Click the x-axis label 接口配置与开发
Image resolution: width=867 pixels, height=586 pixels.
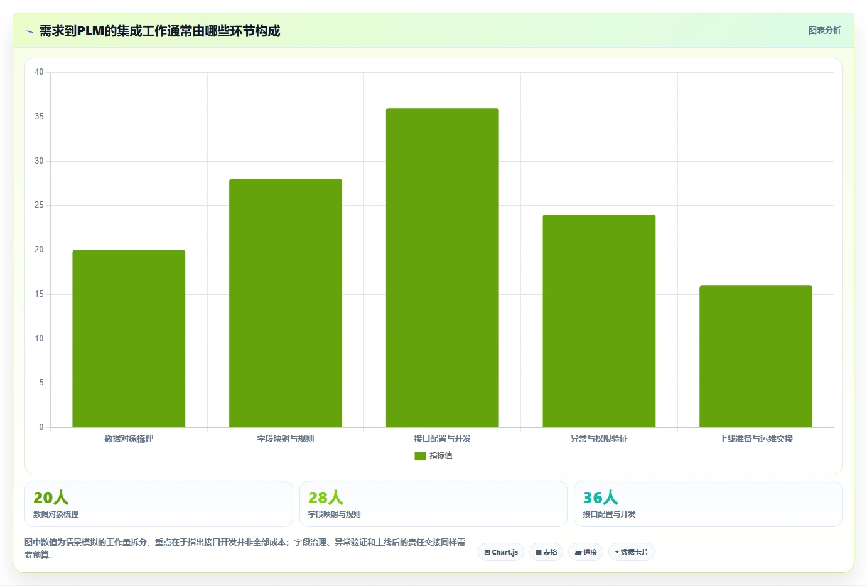(x=443, y=439)
